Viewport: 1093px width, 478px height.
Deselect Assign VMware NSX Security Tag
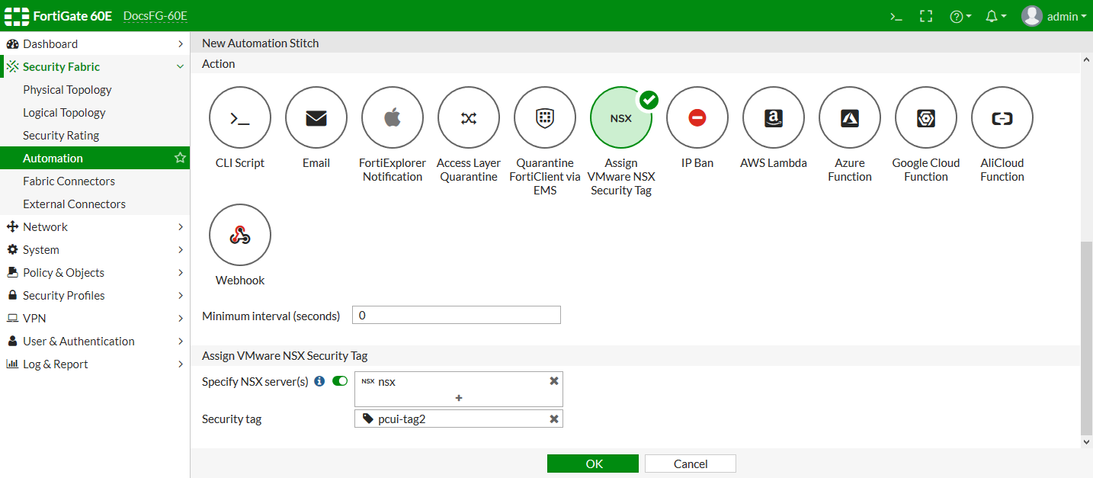tap(621, 117)
